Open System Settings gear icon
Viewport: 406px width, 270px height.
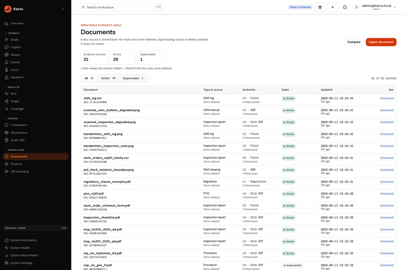click(7, 263)
